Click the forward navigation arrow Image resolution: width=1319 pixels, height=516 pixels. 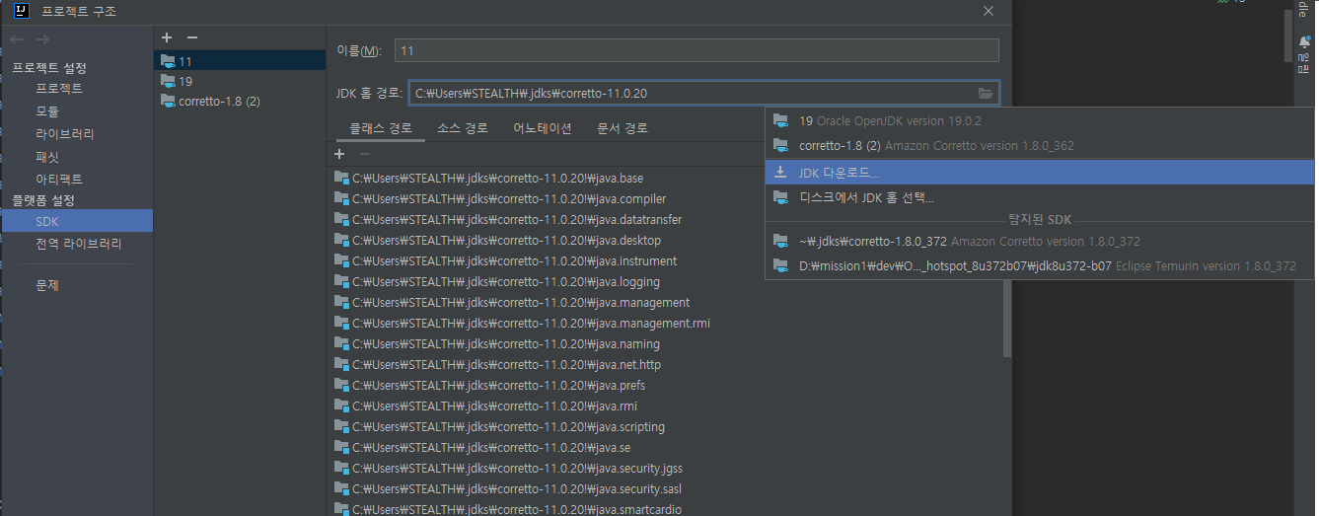tap(42, 39)
